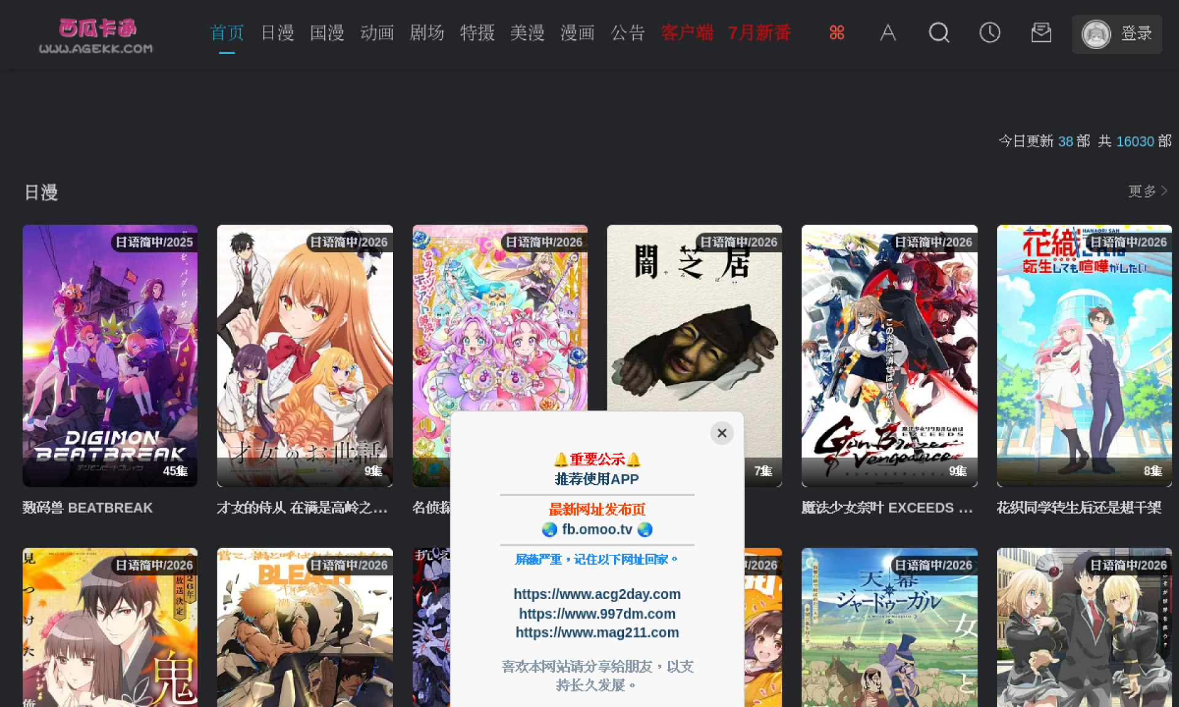Open the 花织同学 poster thumbnail

coord(1084,356)
